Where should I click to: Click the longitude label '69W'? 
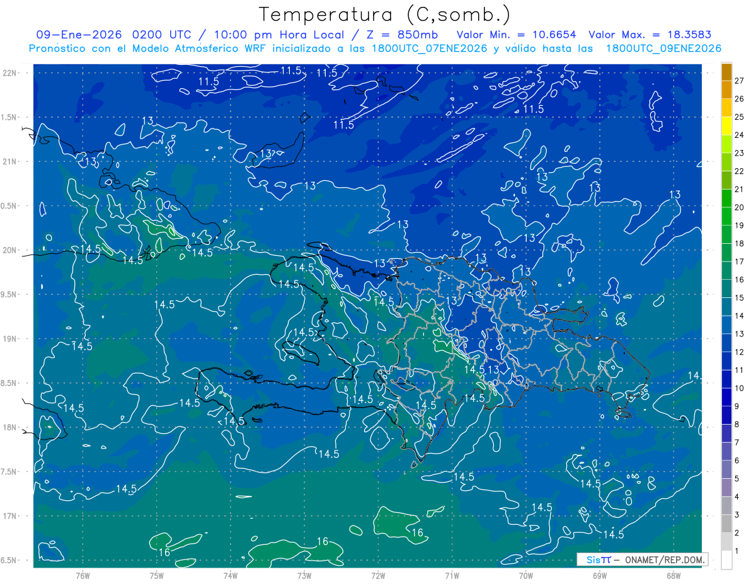pos(600,575)
